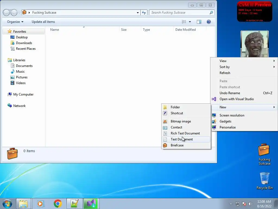Screen dimensions: 278x209
Task: Create a new Bitmap image
Action: [x=186, y=121]
